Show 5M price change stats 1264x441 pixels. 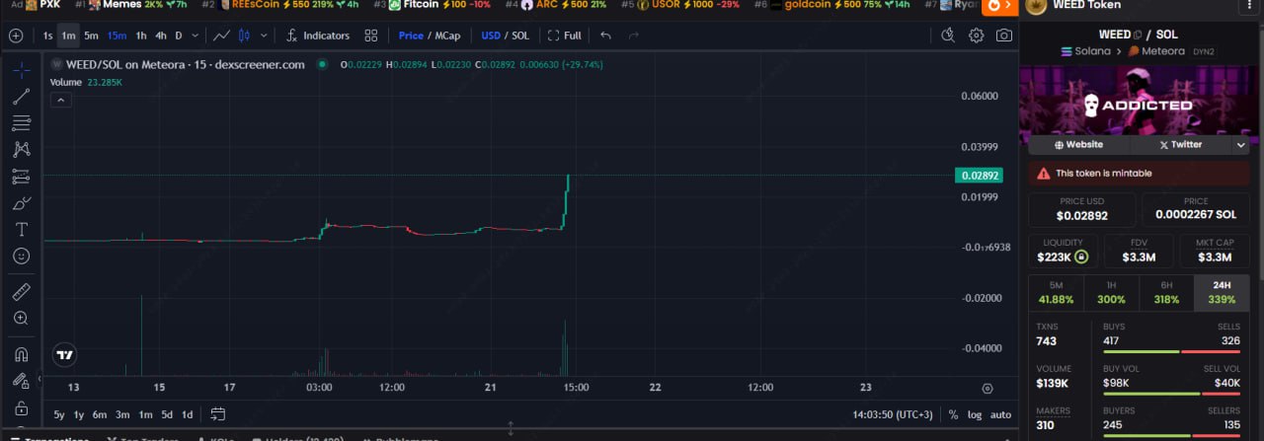coord(1056,292)
